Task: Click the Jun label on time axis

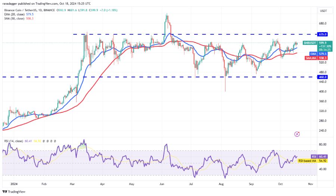Action: [162, 184]
